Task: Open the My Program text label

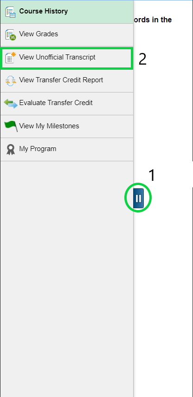Action: [38, 149]
